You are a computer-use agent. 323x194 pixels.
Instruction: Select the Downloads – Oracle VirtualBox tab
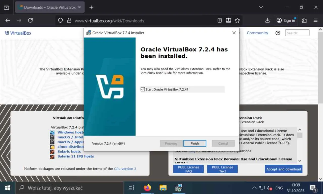pyautogui.click(x=50, y=7)
